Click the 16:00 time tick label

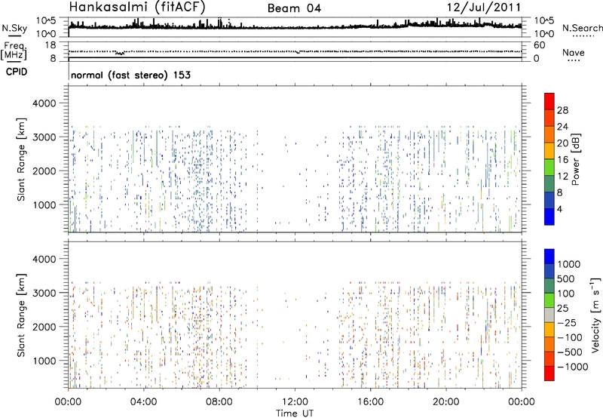click(371, 402)
